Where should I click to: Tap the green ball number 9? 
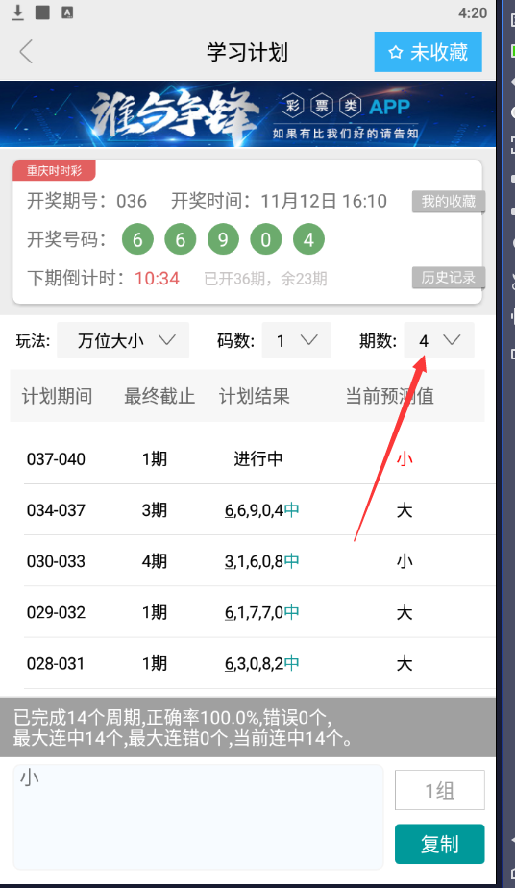tap(223, 239)
